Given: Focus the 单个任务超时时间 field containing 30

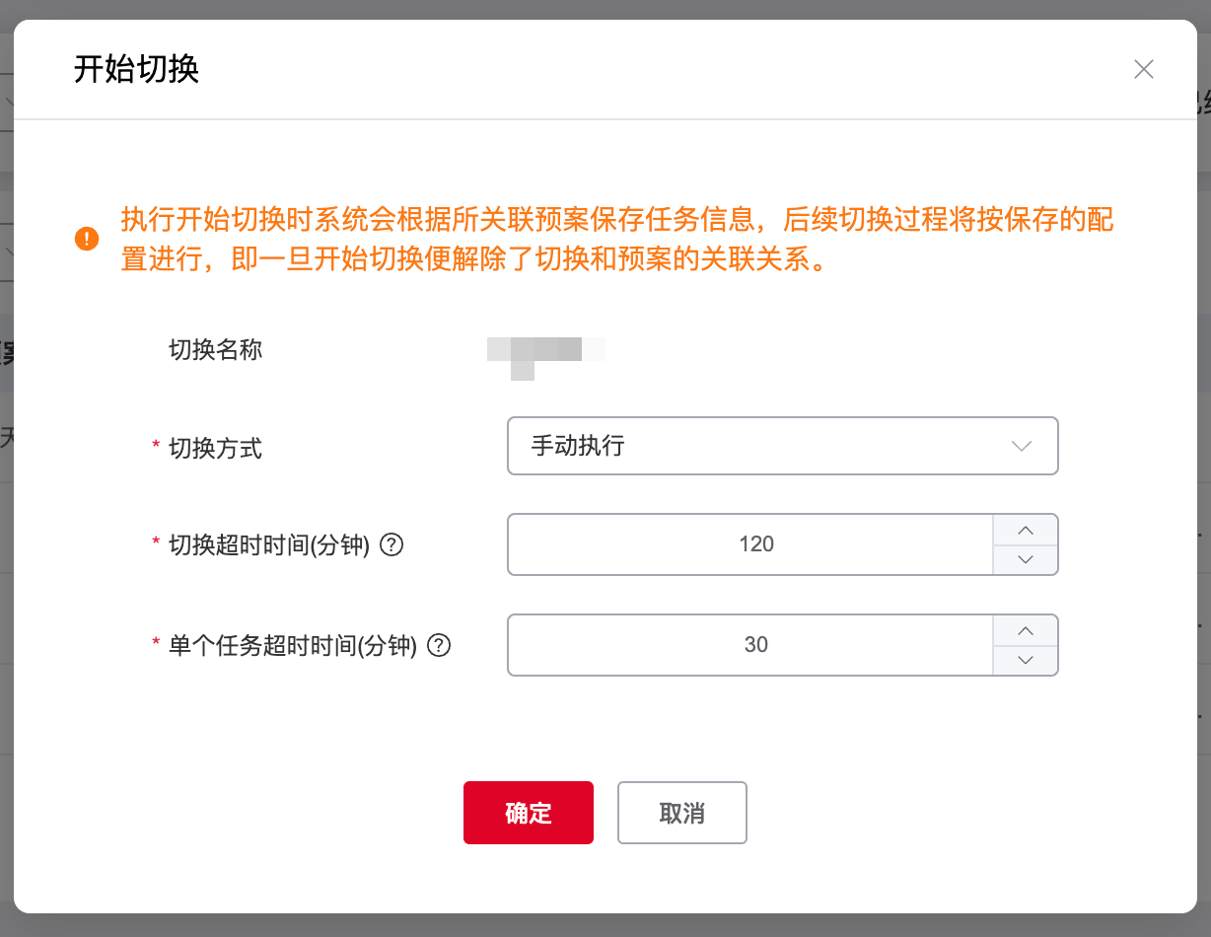Looking at the screenshot, I should pyautogui.click(x=750, y=645).
